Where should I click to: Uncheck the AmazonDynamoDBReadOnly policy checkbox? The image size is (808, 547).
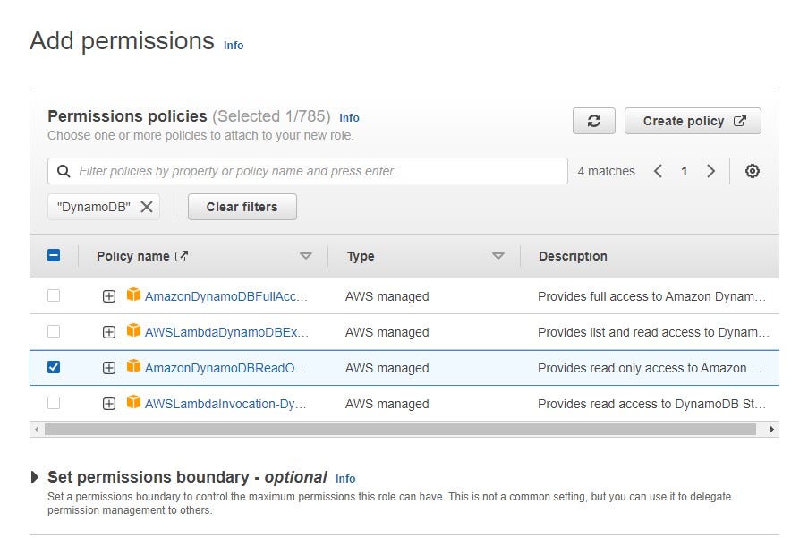click(x=54, y=367)
